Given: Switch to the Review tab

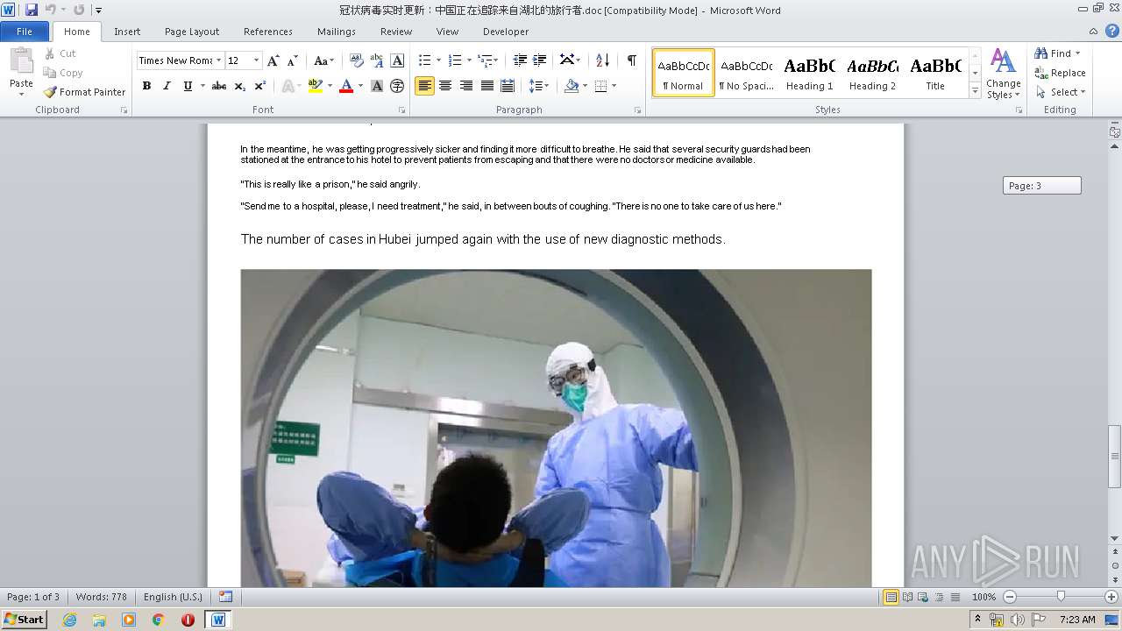Looking at the screenshot, I should click(396, 32).
